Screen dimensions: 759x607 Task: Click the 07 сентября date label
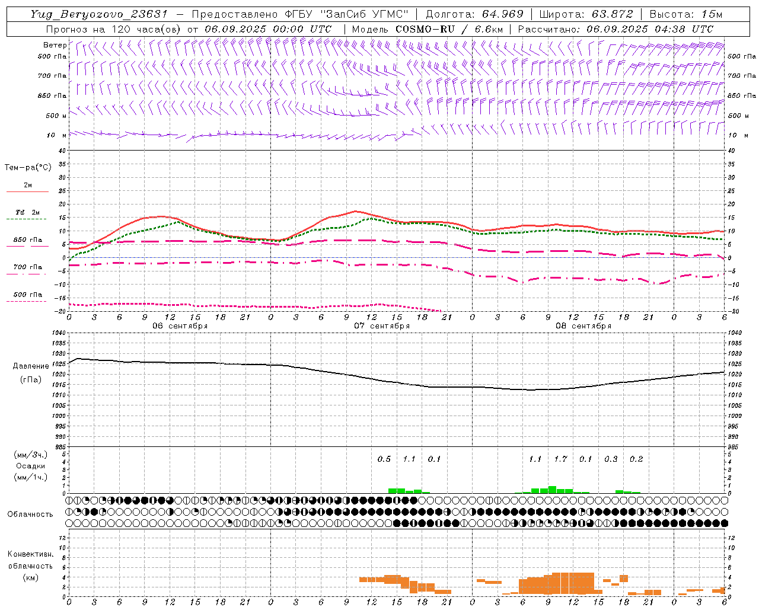pos(382,326)
